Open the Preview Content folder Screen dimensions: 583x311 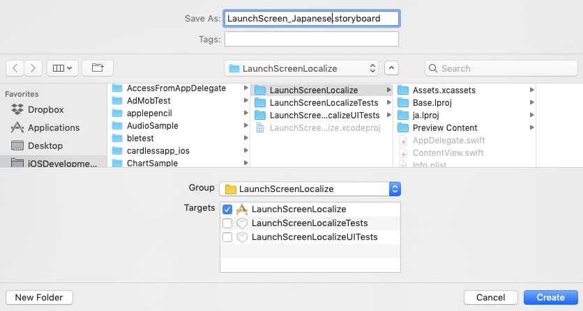point(437,128)
